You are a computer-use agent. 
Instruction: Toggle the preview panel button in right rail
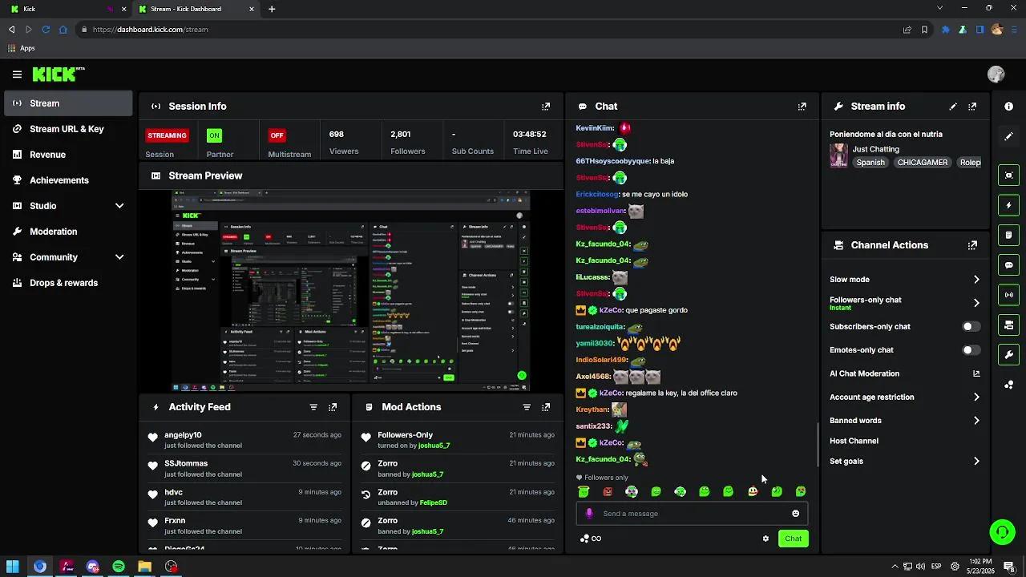[1008, 176]
